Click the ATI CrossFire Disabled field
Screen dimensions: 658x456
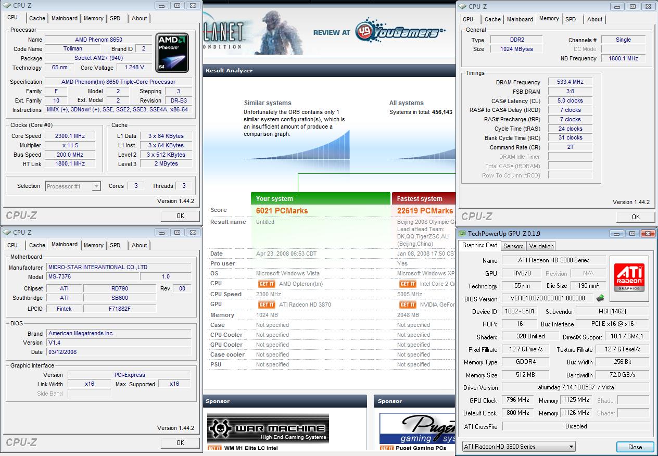coord(575,426)
